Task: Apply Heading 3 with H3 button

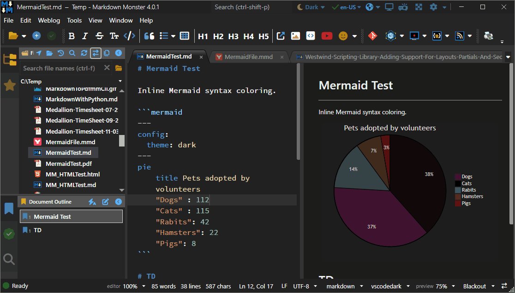Action: [x=233, y=36]
